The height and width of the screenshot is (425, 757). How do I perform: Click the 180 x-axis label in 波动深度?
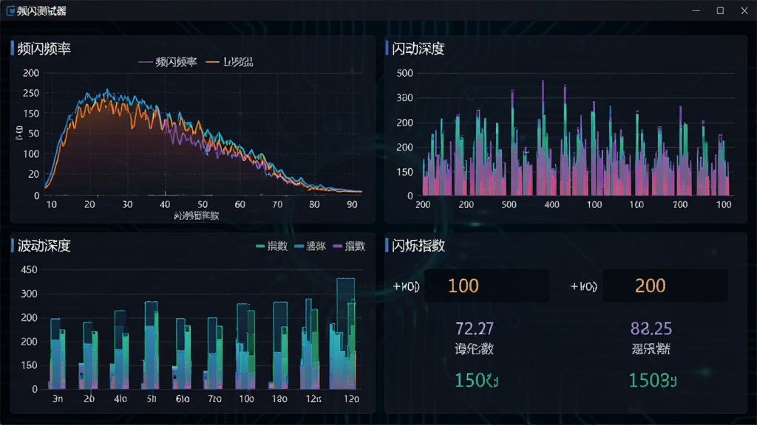click(x=279, y=399)
